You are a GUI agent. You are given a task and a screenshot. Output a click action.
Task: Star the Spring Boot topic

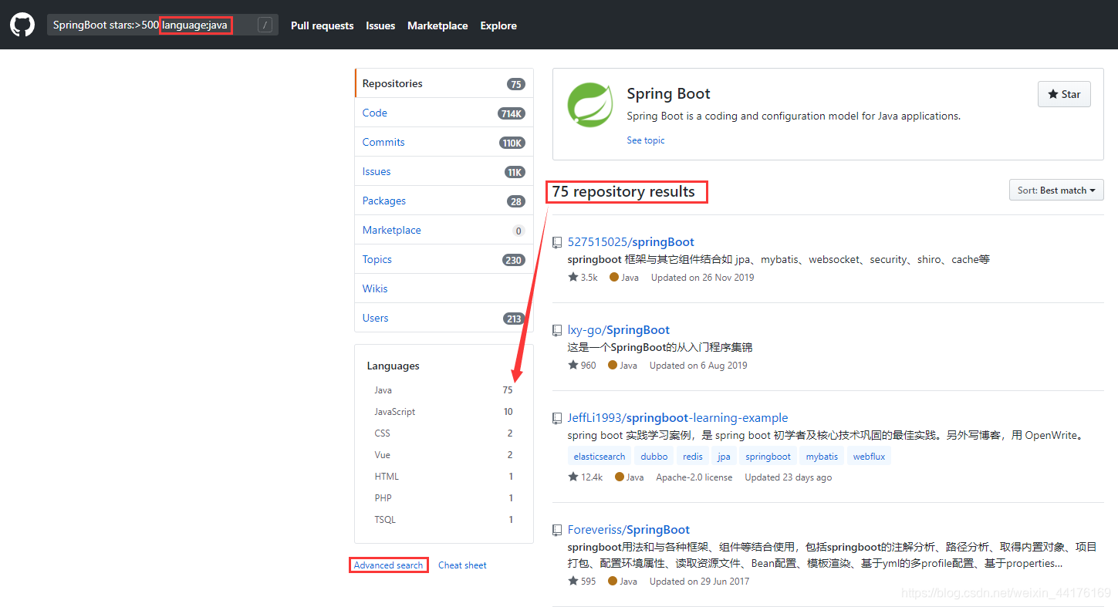(1064, 94)
